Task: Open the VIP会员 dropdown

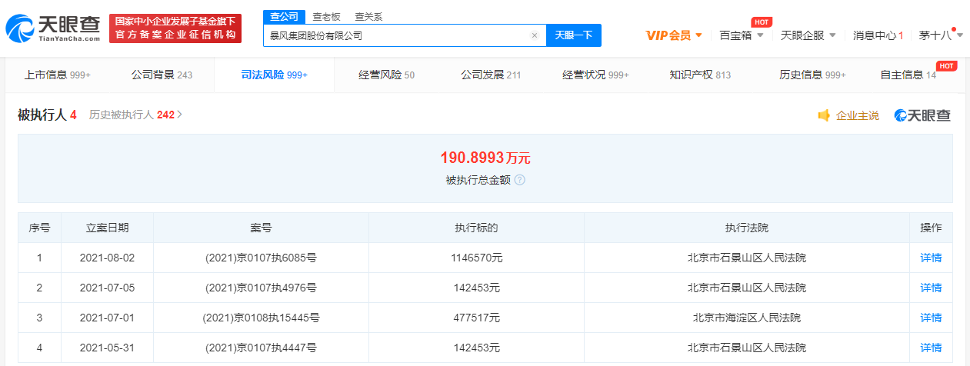Action: click(x=674, y=35)
